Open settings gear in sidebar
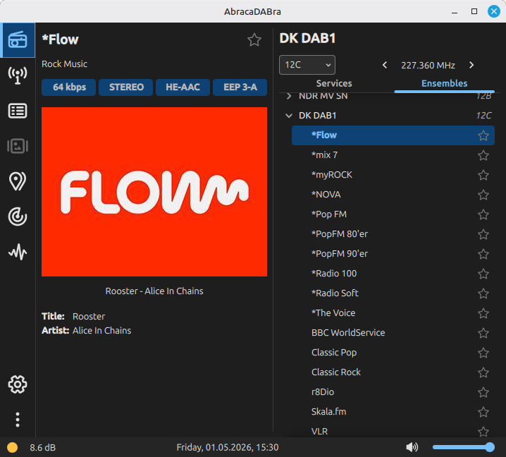The image size is (506, 457). pos(18,384)
